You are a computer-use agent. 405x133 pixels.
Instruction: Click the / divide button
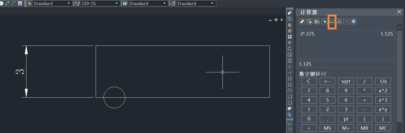364,81
